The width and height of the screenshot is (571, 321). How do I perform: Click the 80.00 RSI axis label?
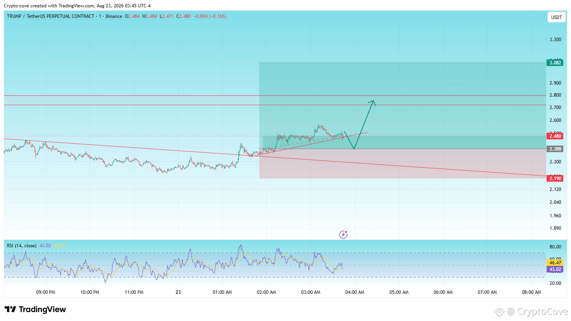[x=555, y=247]
